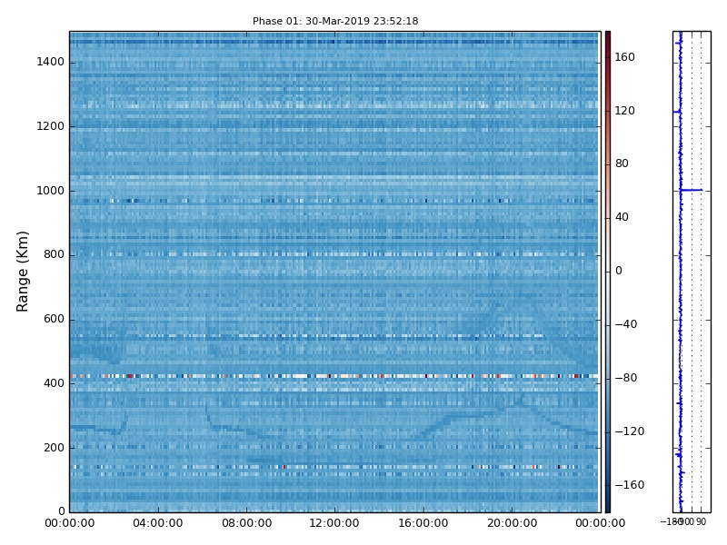Screen dimensions: 727x545
Task: Click the colorbar label −160
Action: (x=630, y=485)
